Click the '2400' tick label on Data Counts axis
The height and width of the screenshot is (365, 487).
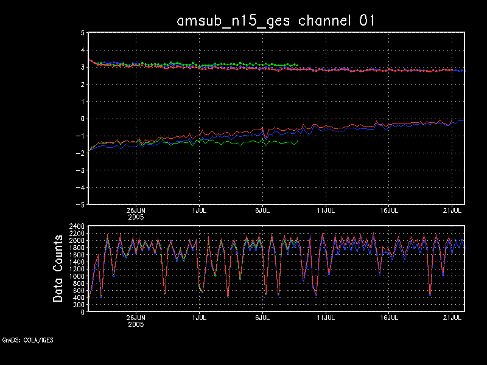[x=77, y=226]
